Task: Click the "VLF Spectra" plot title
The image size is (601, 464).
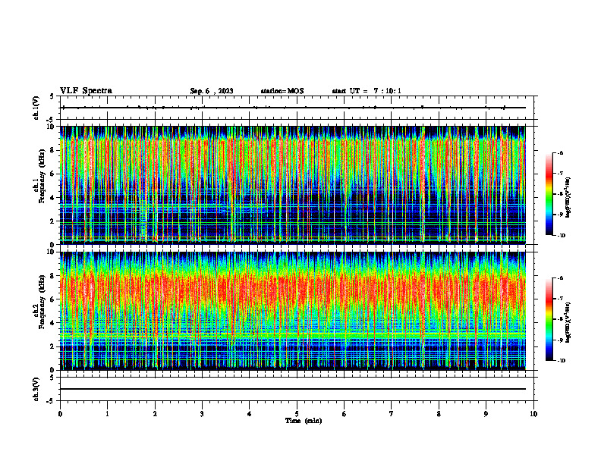Action: point(86,91)
